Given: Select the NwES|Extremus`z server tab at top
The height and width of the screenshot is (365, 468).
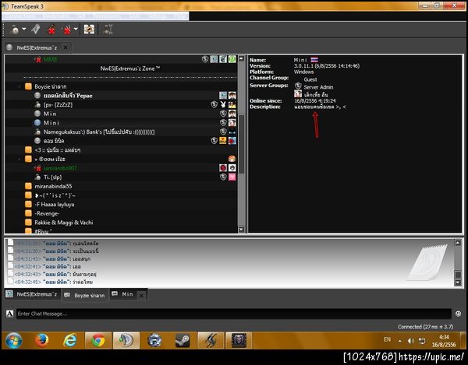Looking at the screenshot, I should (37, 47).
